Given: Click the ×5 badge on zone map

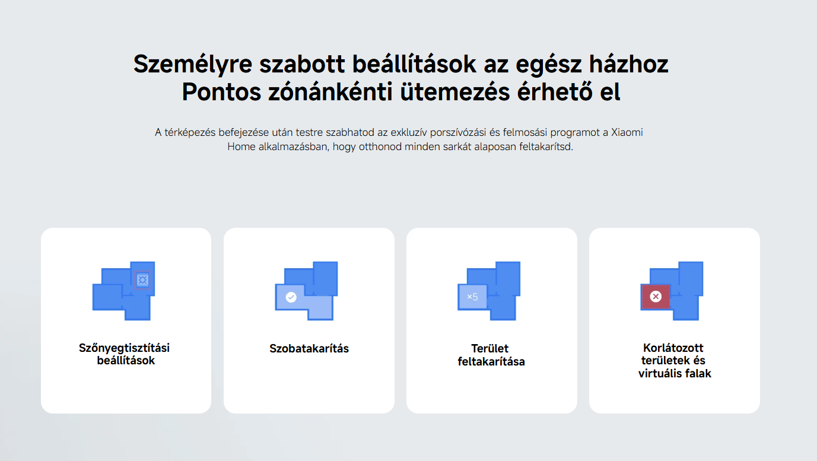Looking at the screenshot, I should 472,297.
